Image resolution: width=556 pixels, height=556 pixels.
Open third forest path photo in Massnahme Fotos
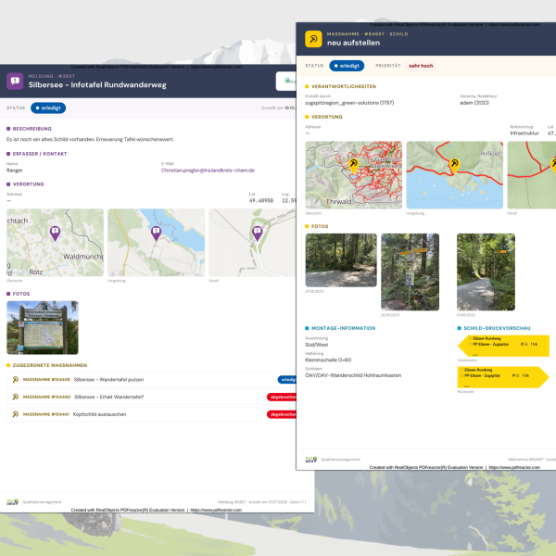pyautogui.click(x=486, y=272)
